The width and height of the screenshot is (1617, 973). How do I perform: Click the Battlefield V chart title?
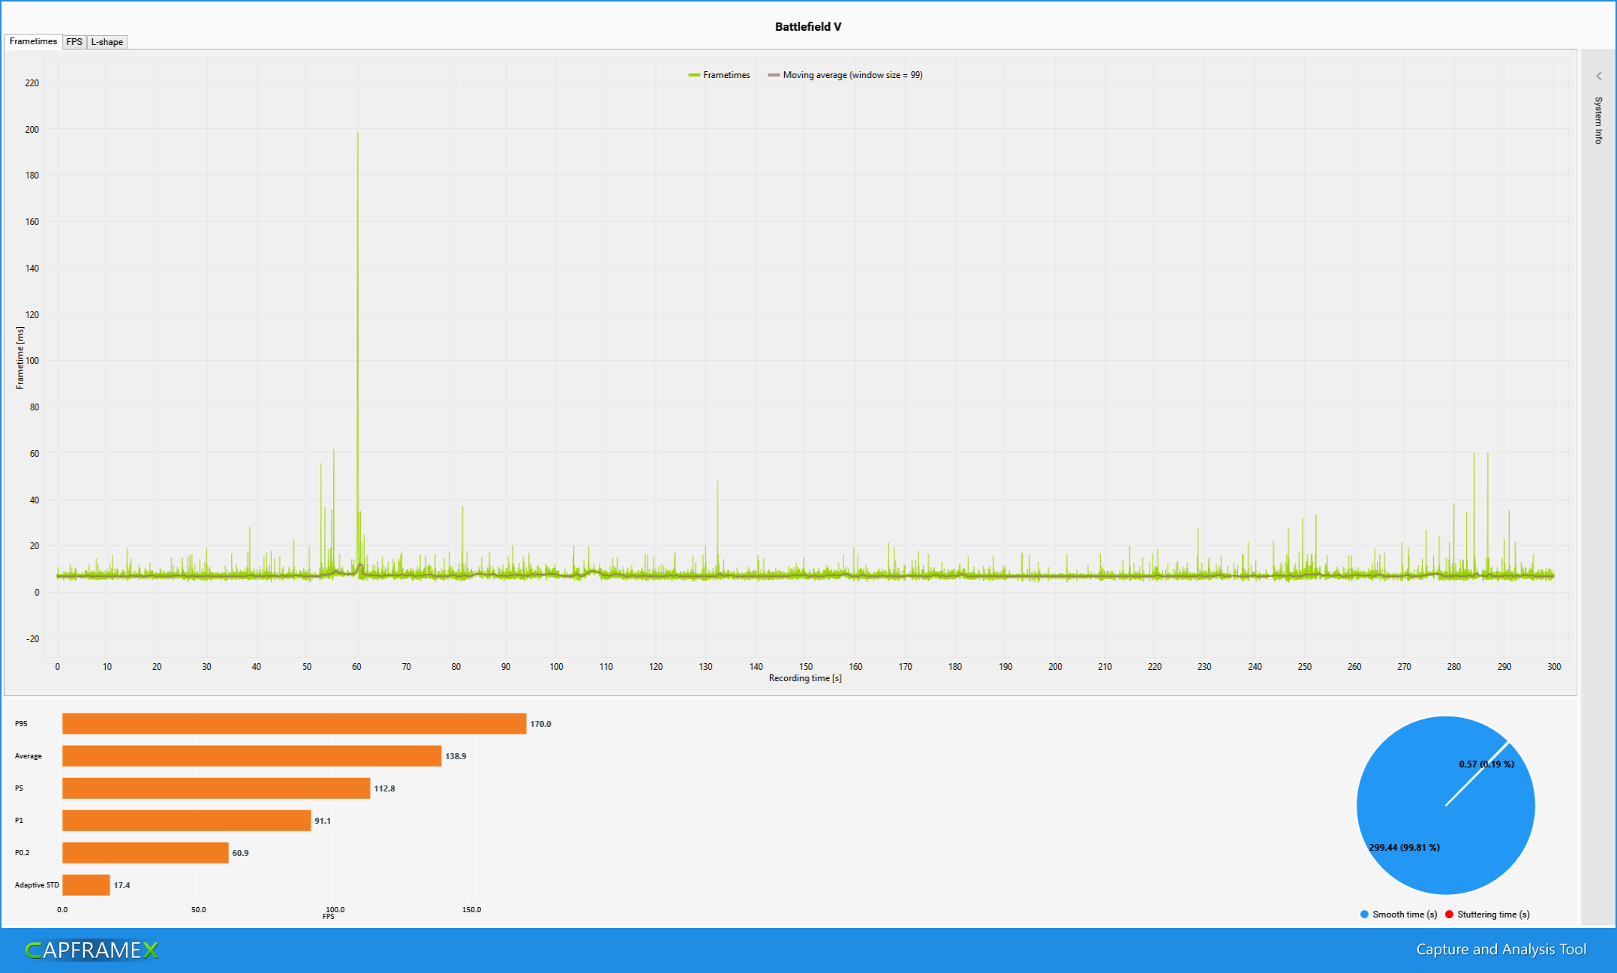808,27
